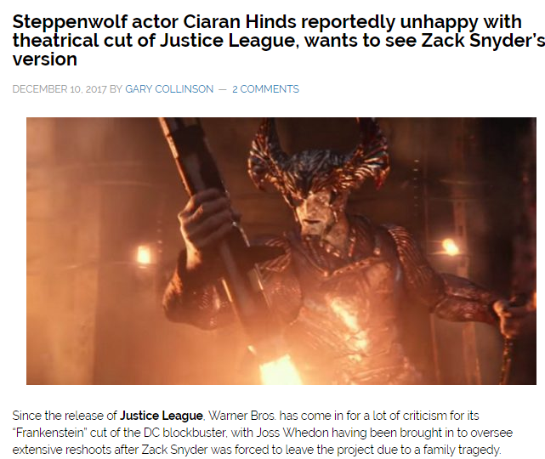
Task: Click the word version ending the headline
Action: point(45,59)
